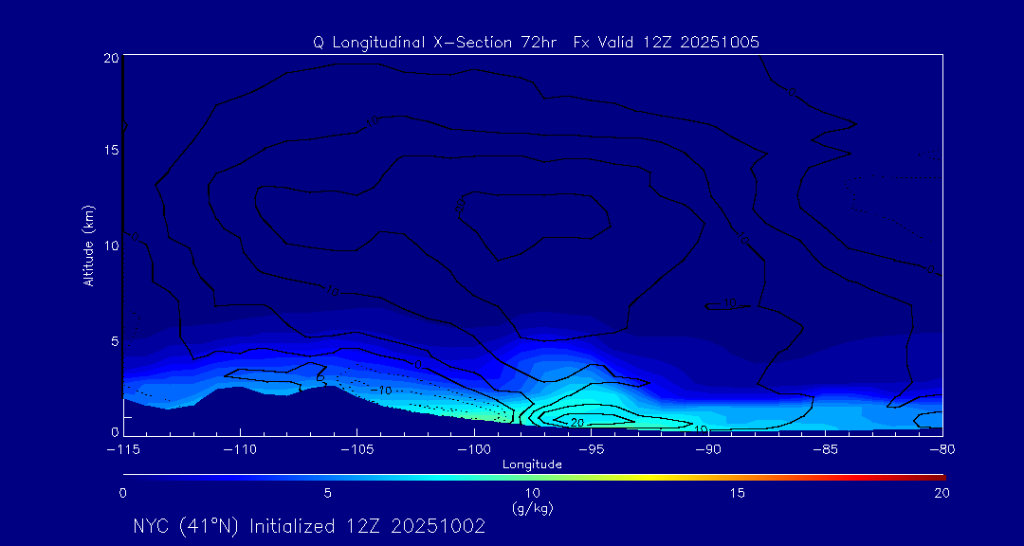Click the "Longitude" x-axis label
This screenshot has width=1024, height=546.
coord(532,464)
